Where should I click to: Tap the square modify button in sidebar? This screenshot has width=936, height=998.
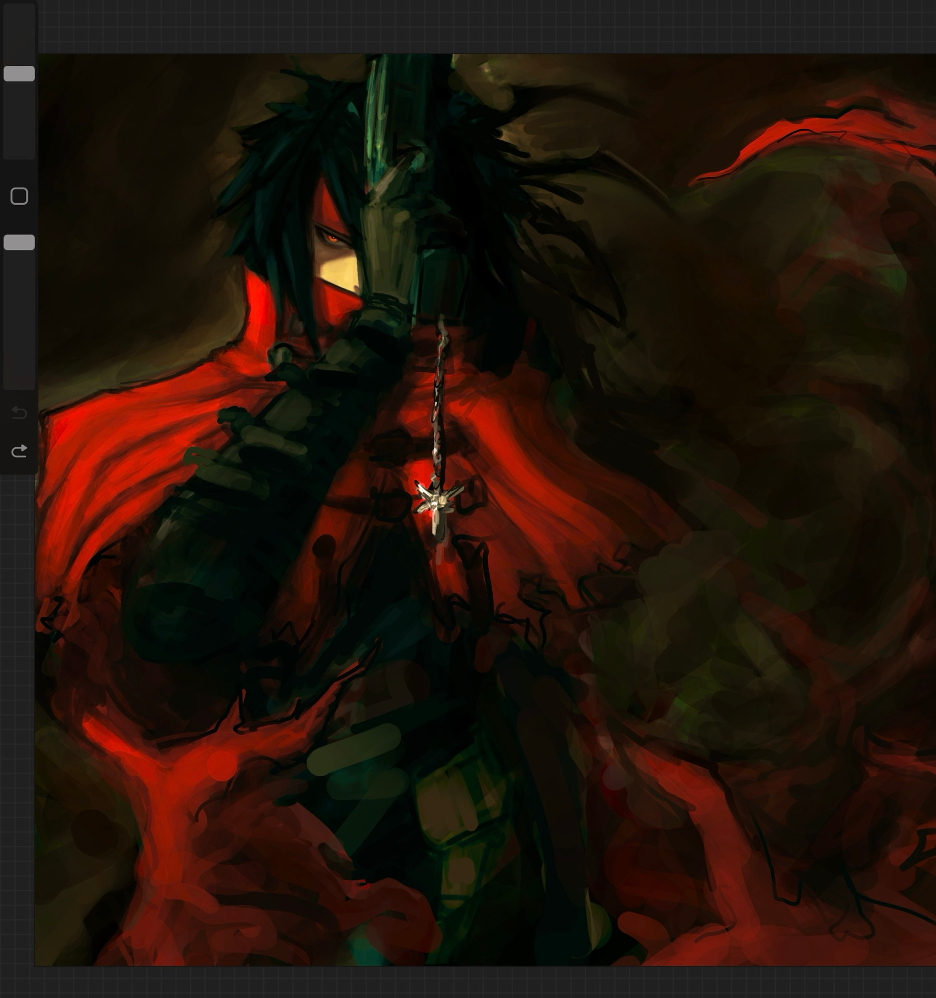(19, 196)
